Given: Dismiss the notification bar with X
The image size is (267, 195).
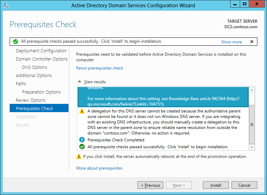Looking at the screenshot, I should [251, 42].
